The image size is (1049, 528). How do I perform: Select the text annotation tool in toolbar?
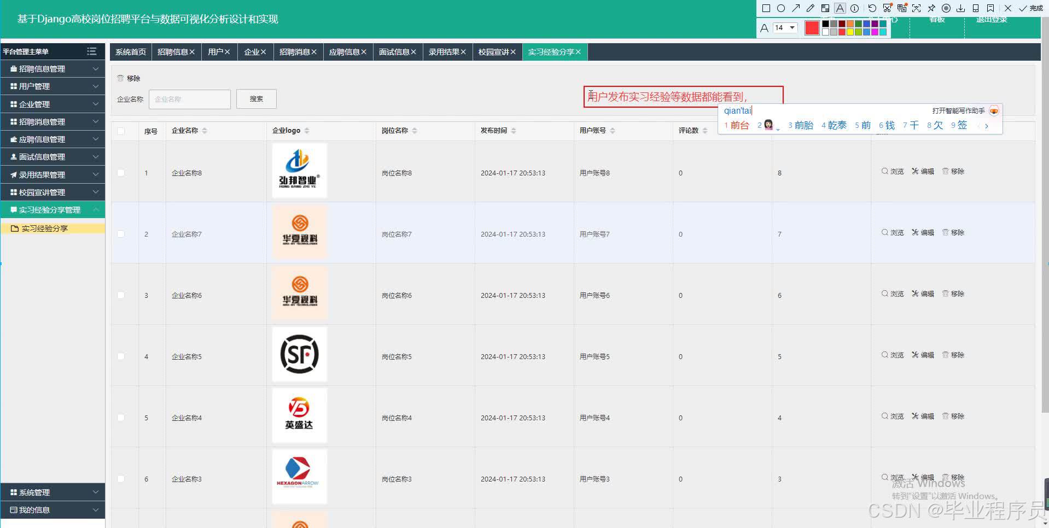840,8
